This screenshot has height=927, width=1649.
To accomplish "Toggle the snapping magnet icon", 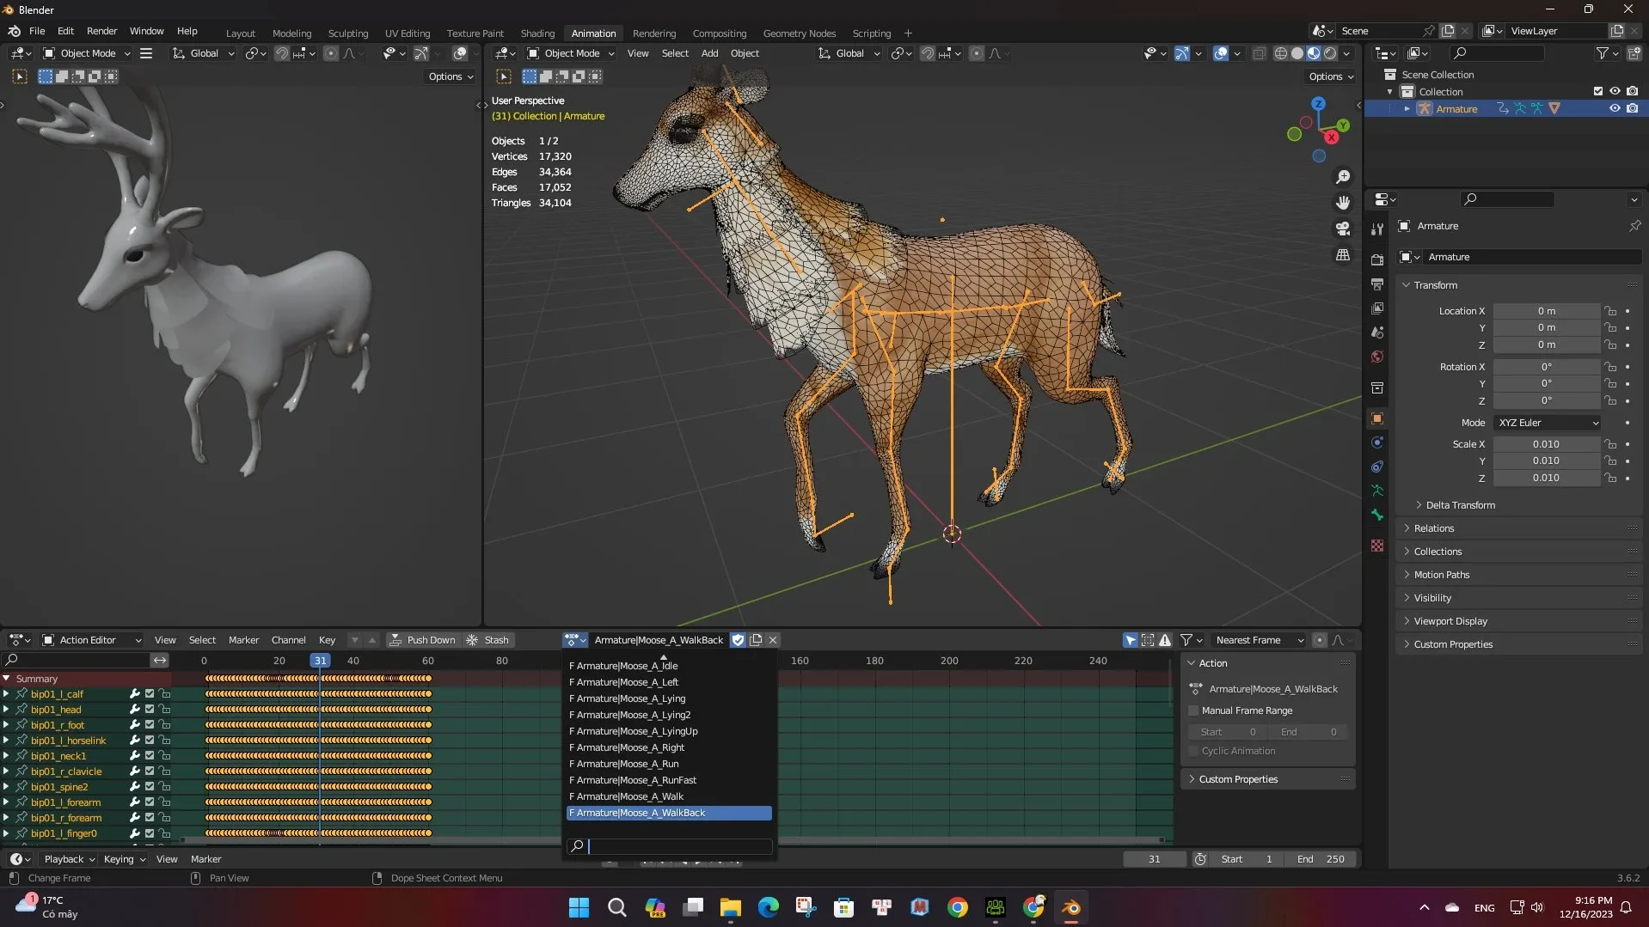I will pyautogui.click(x=927, y=53).
